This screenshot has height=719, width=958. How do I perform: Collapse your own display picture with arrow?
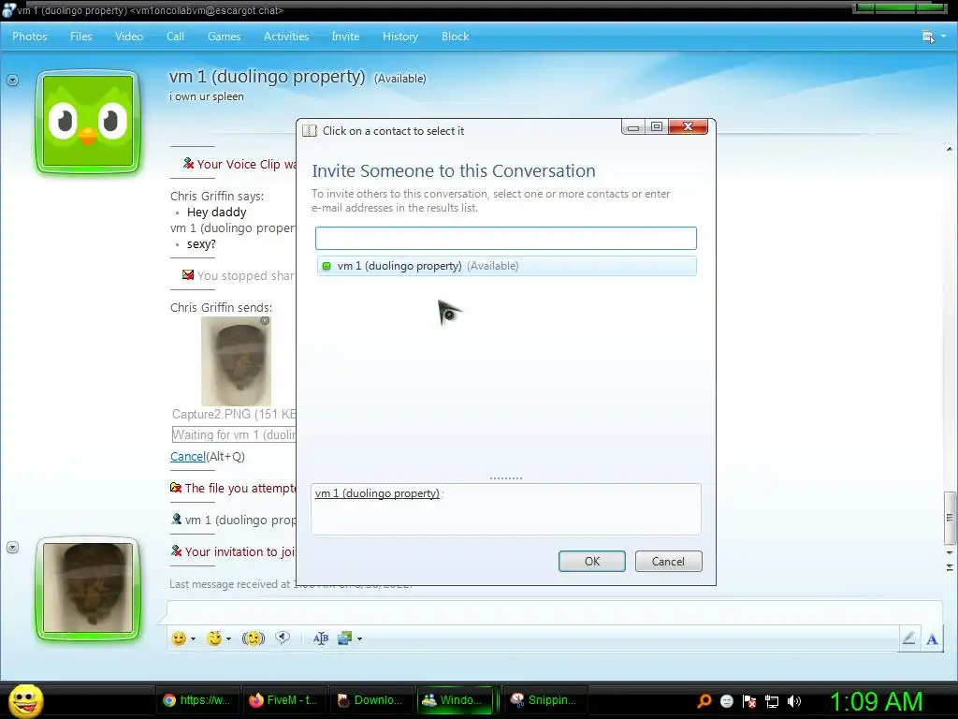pyautogui.click(x=12, y=547)
